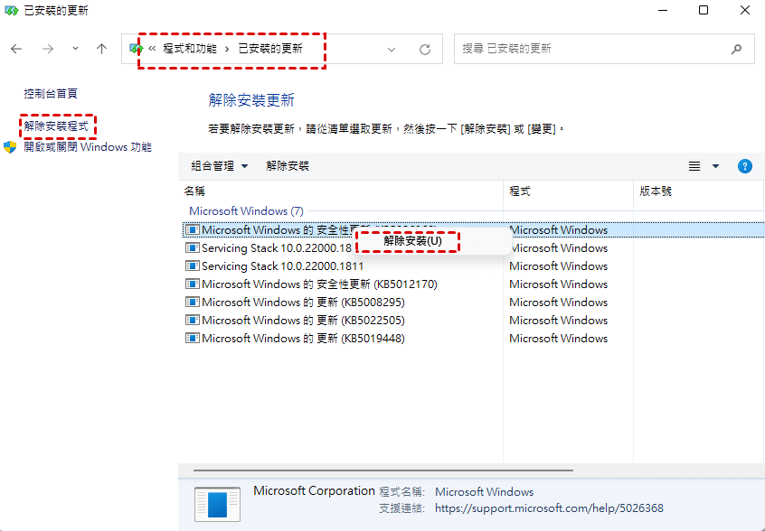The image size is (765, 531).
Task: Click the forward navigation arrow
Action: pos(48,49)
